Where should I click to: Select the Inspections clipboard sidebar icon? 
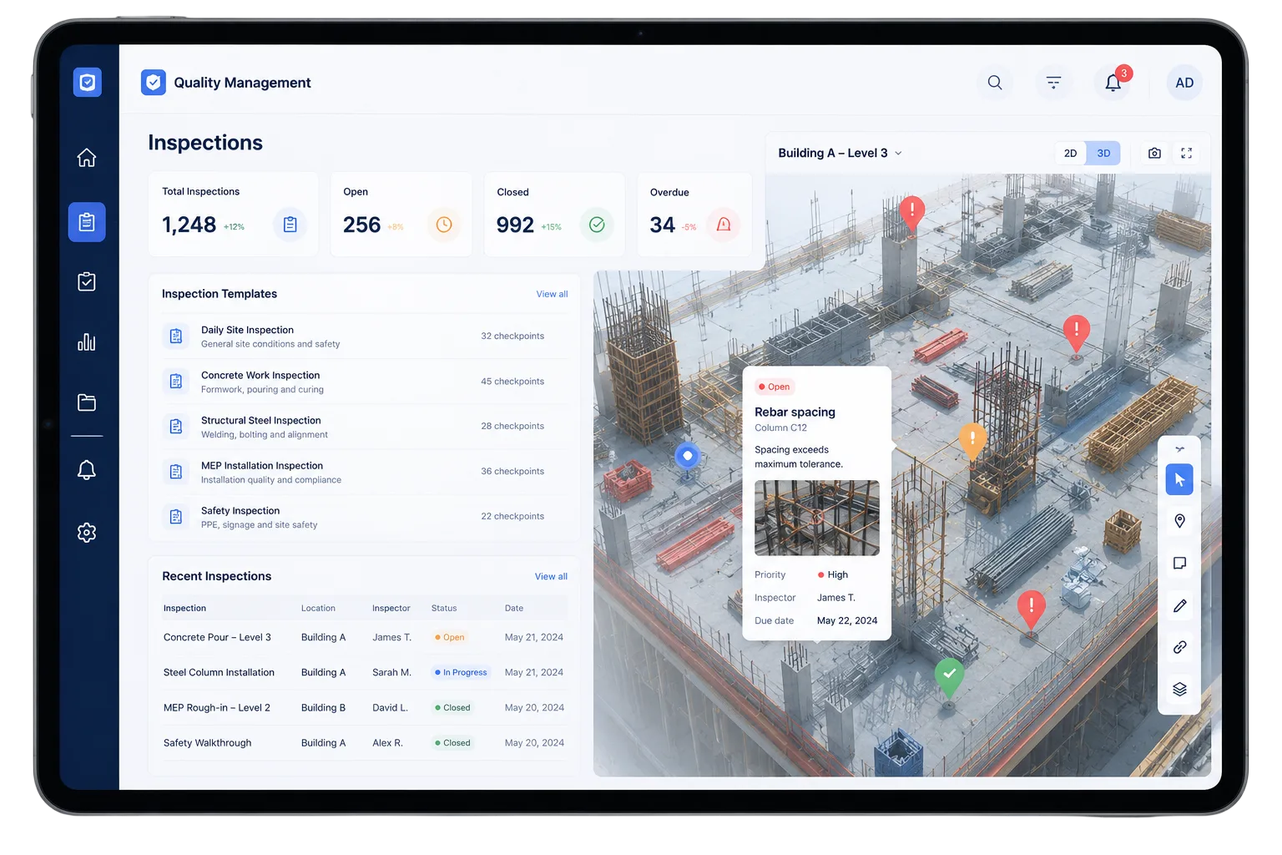tap(87, 222)
